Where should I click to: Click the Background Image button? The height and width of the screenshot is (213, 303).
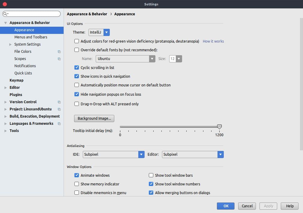94,118
